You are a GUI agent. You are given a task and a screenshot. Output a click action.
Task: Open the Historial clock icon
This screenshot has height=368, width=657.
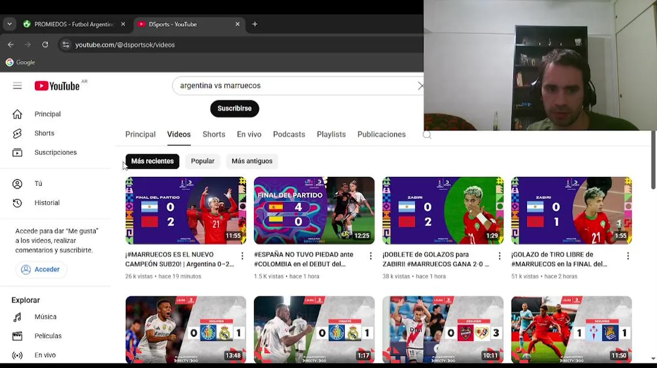coord(17,203)
